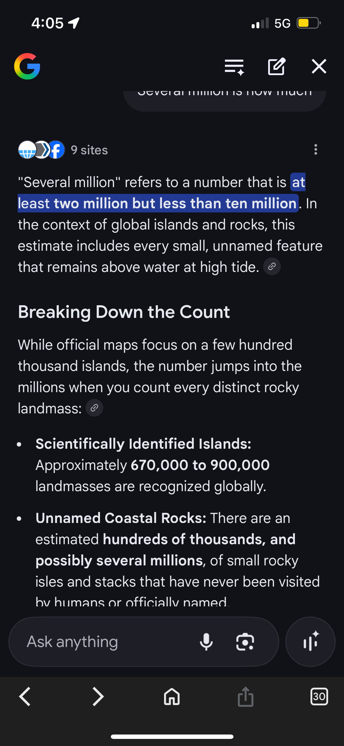Go back with the browser back arrow

[x=25, y=697]
